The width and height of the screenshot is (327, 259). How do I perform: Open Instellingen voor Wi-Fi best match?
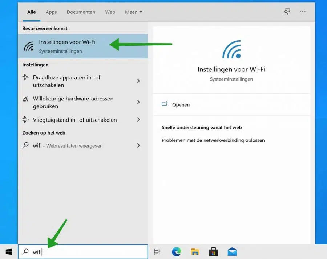83,46
